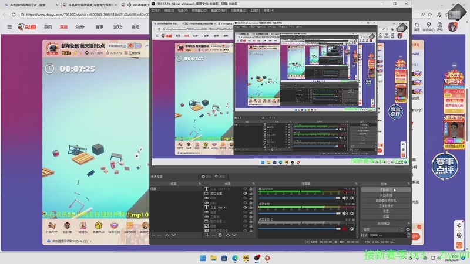The image size is (470, 264).
Task: Toggle visibility of 文本 (GDI+) 2 source
Action: point(245,189)
